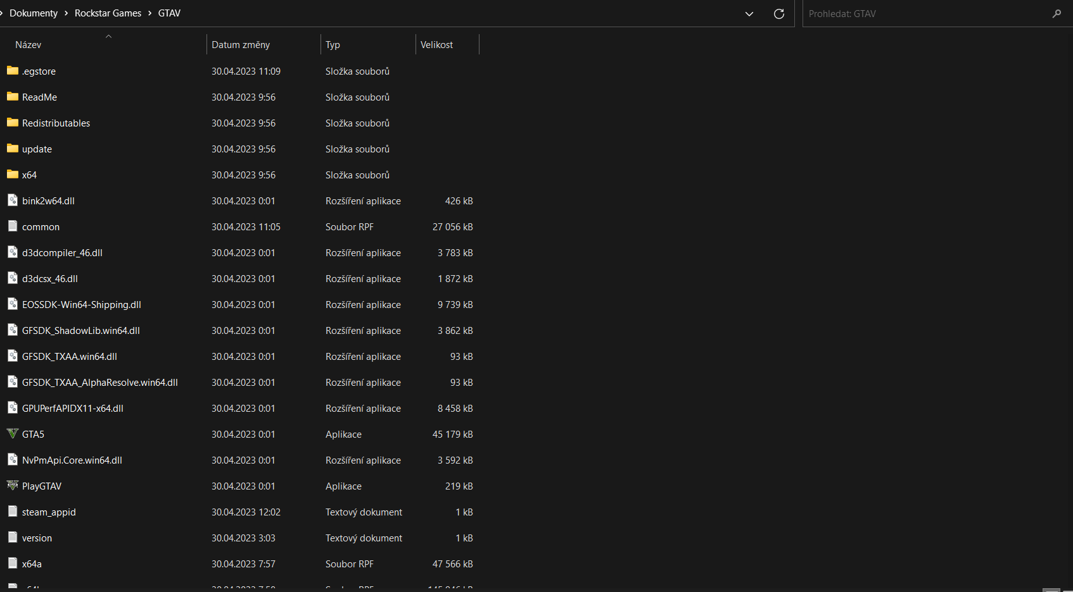The image size is (1073, 592).
Task: Select the steam_appid text file icon
Action: (x=13, y=512)
